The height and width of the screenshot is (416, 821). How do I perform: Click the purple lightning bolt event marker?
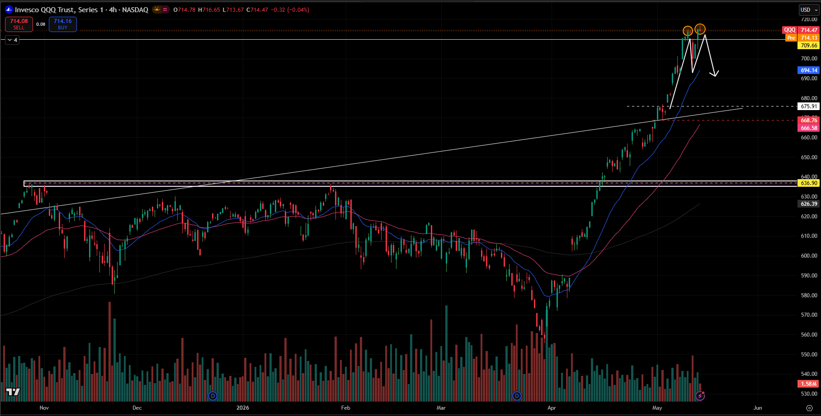pos(700,396)
